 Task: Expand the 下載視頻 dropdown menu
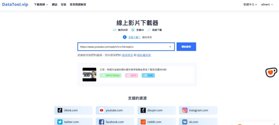41,5
